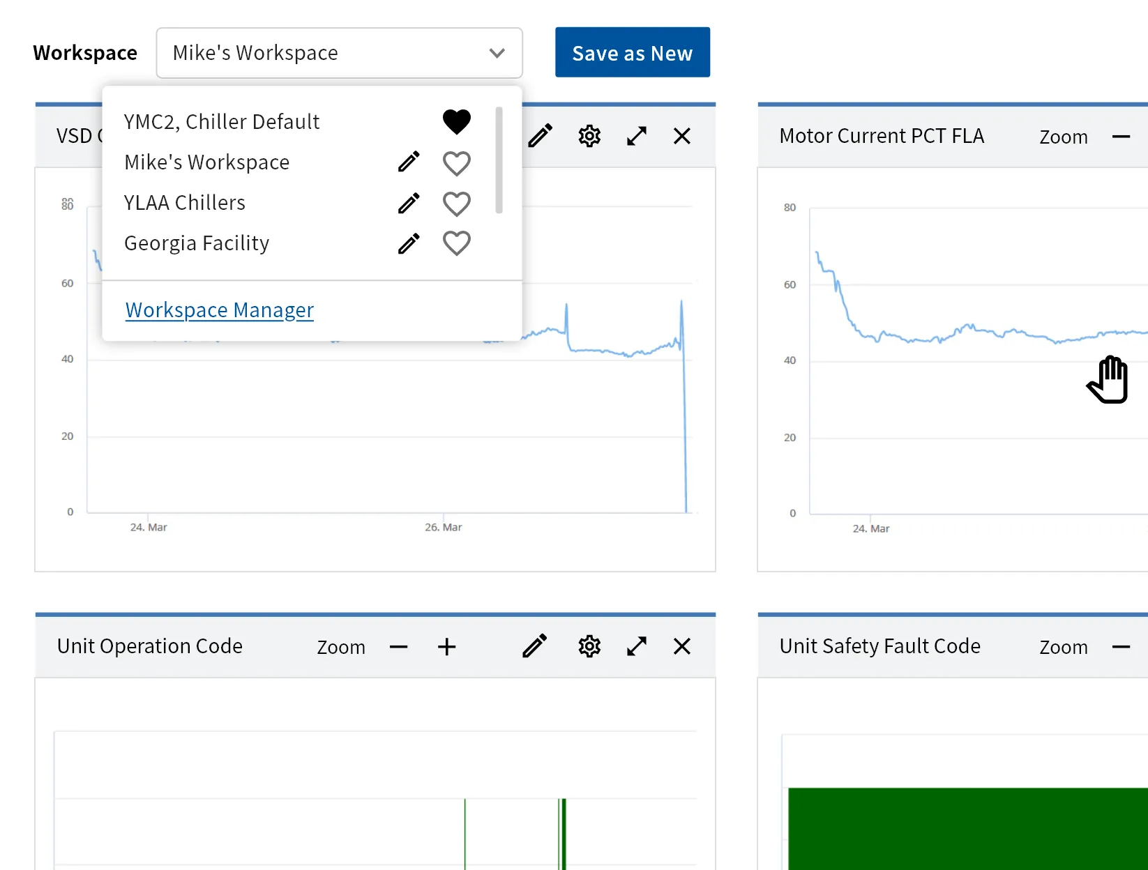
Task: Click pencil icon next to YLAA Chillers
Action: point(409,203)
